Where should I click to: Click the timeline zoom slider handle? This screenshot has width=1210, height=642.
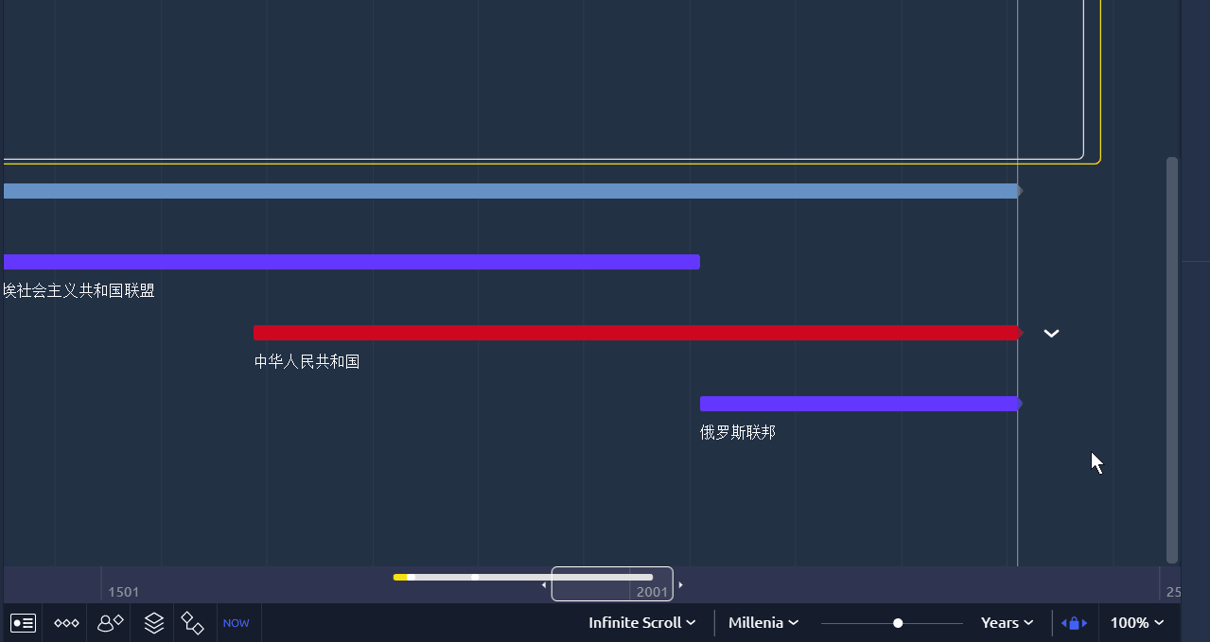tap(898, 623)
